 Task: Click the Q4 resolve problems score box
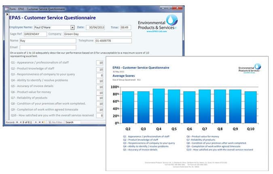tap(100, 81)
